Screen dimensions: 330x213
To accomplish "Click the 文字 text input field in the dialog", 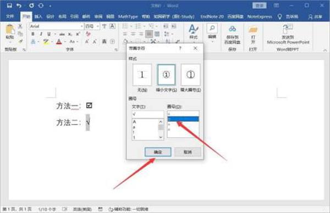I will (x=148, y=114).
